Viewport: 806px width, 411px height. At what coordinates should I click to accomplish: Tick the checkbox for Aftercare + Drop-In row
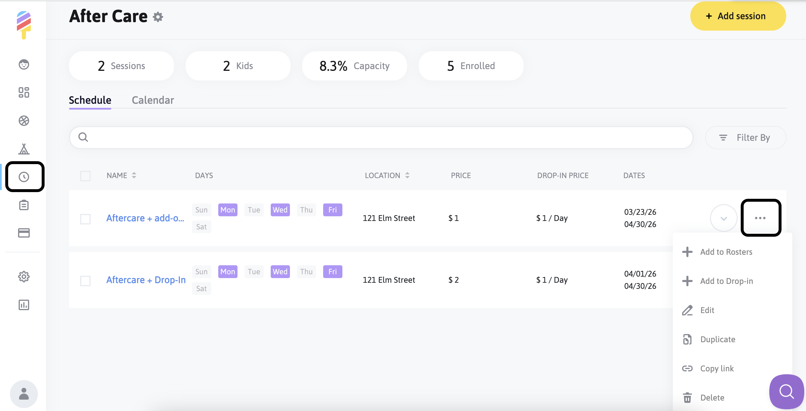tap(85, 280)
